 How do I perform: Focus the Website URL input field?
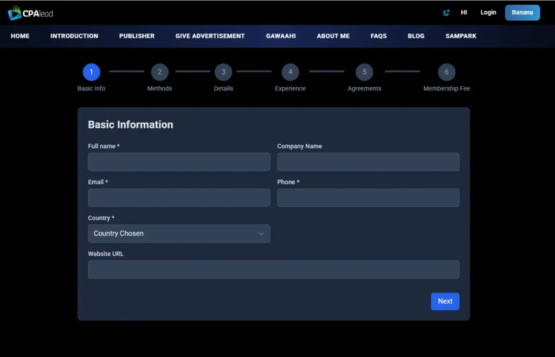274,270
